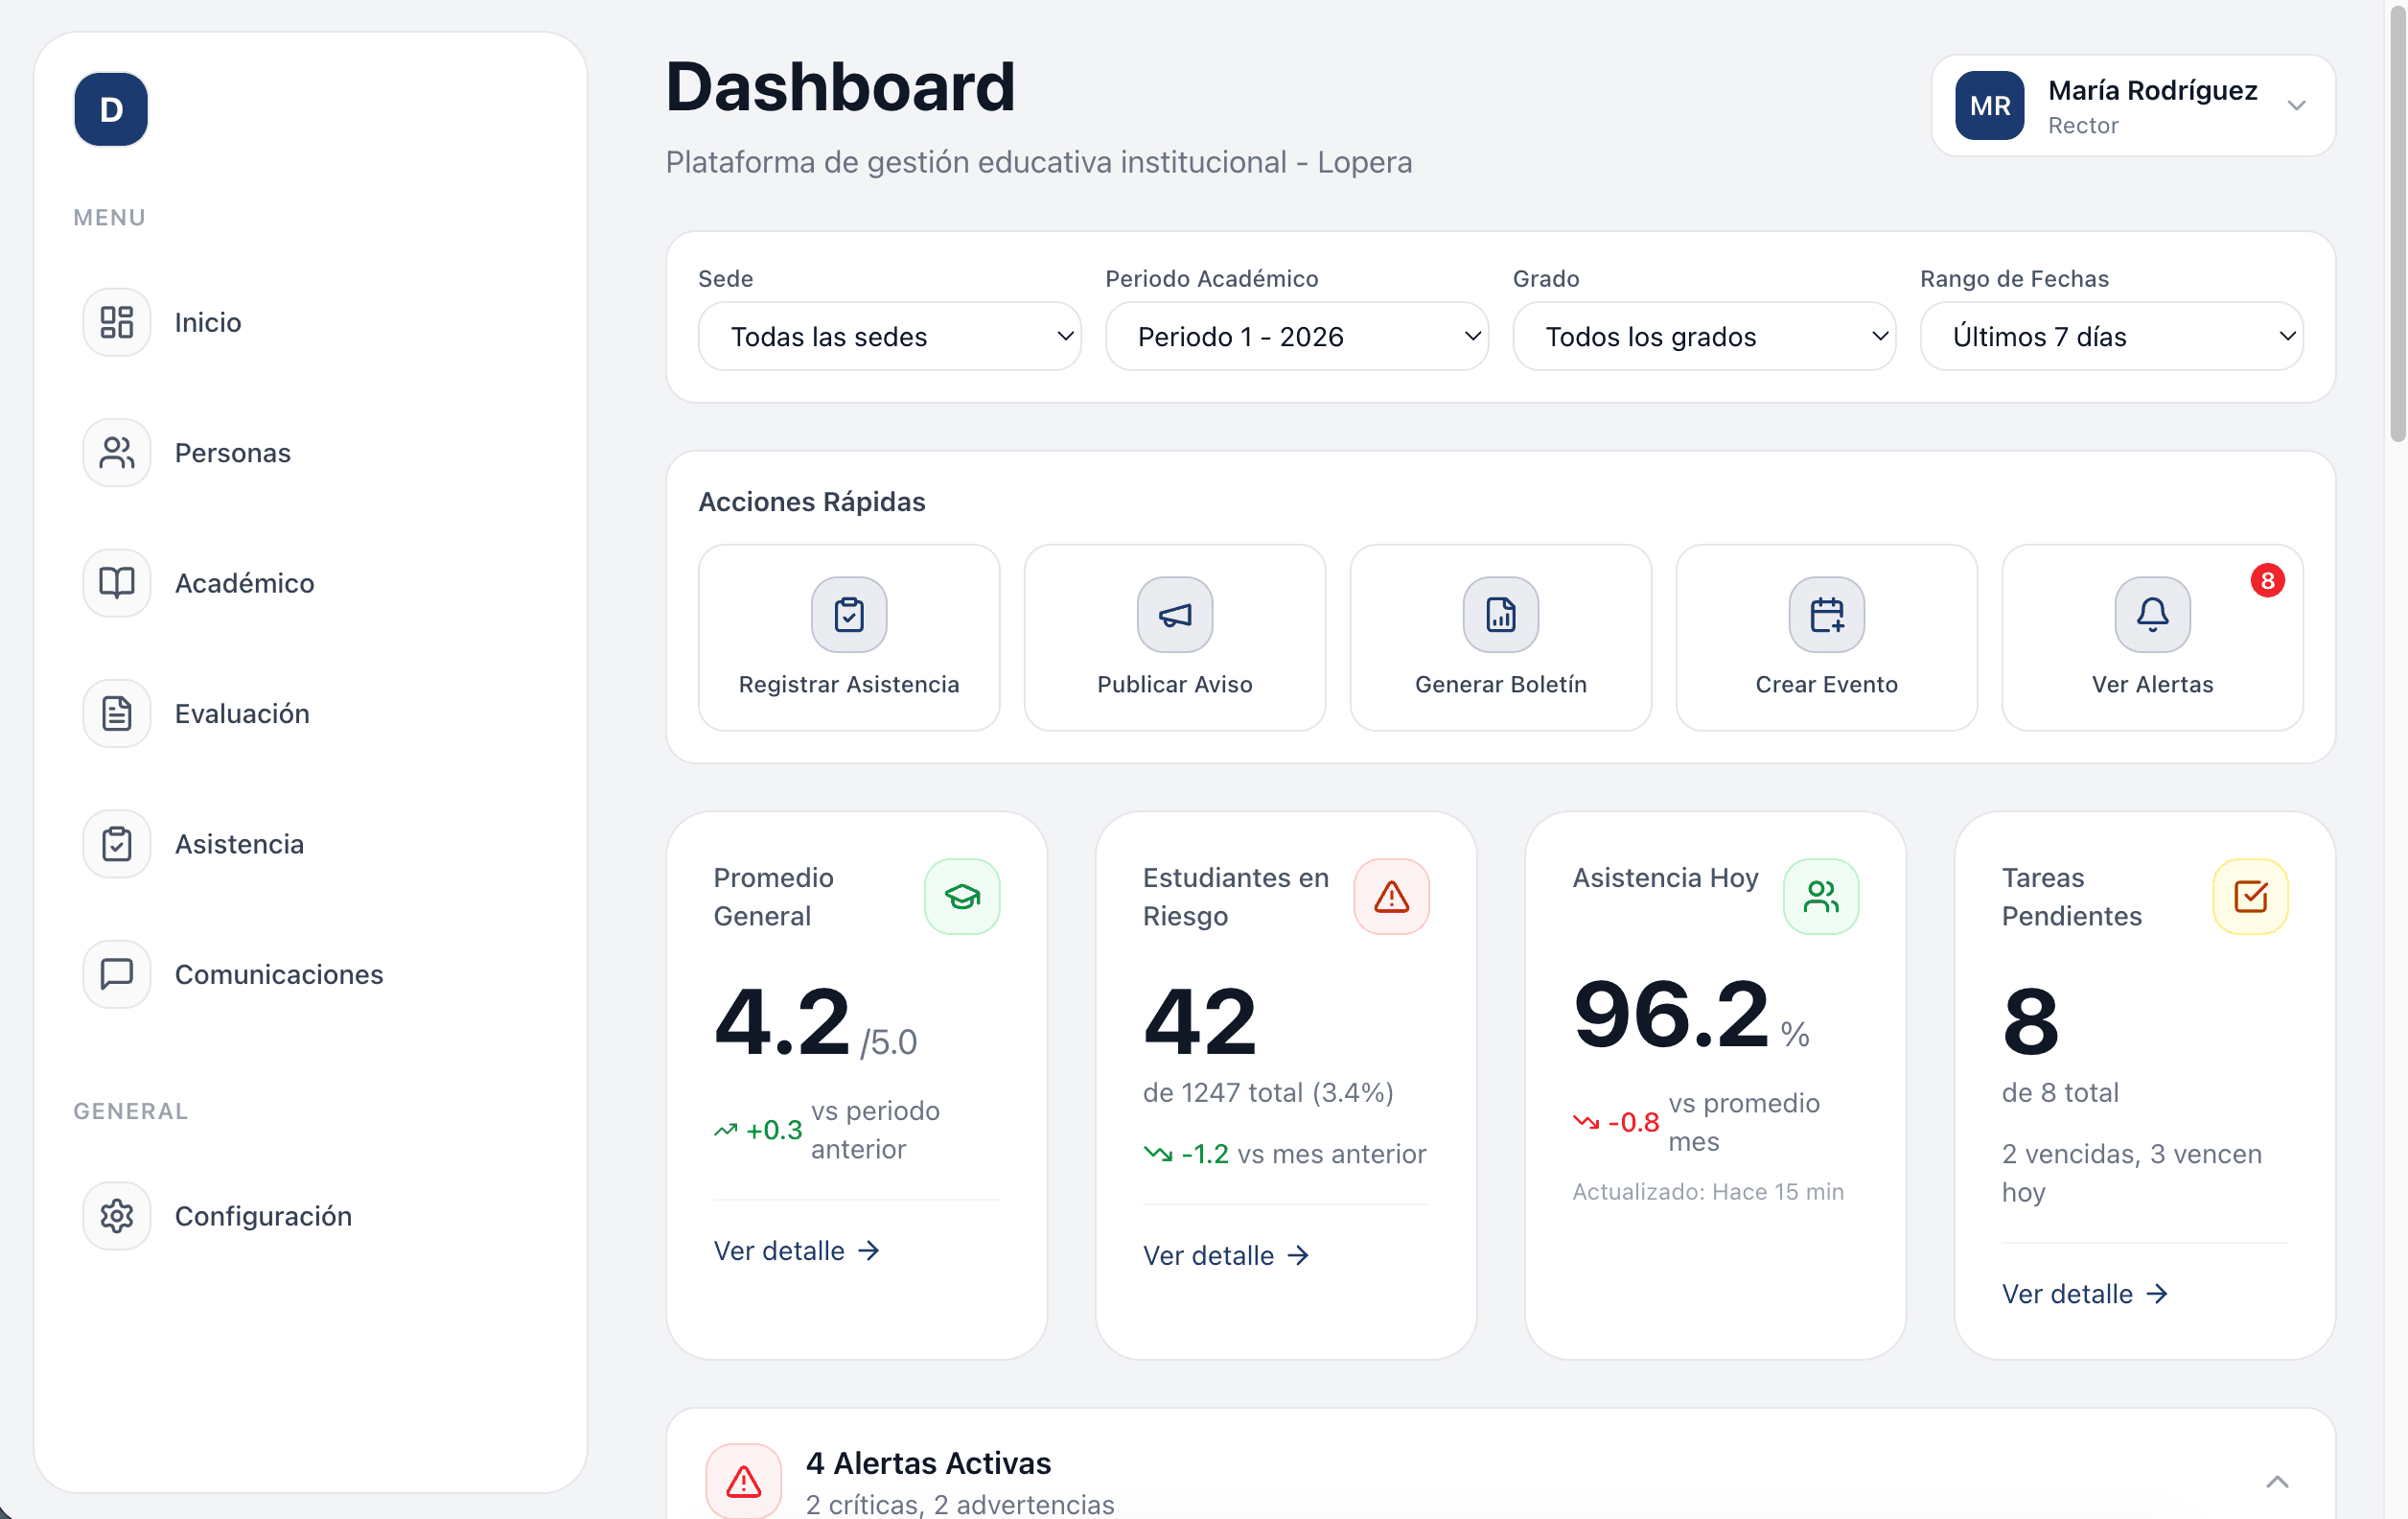Click the Crear Evento calendar icon
The width and height of the screenshot is (2408, 1519).
[x=1826, y=614]
